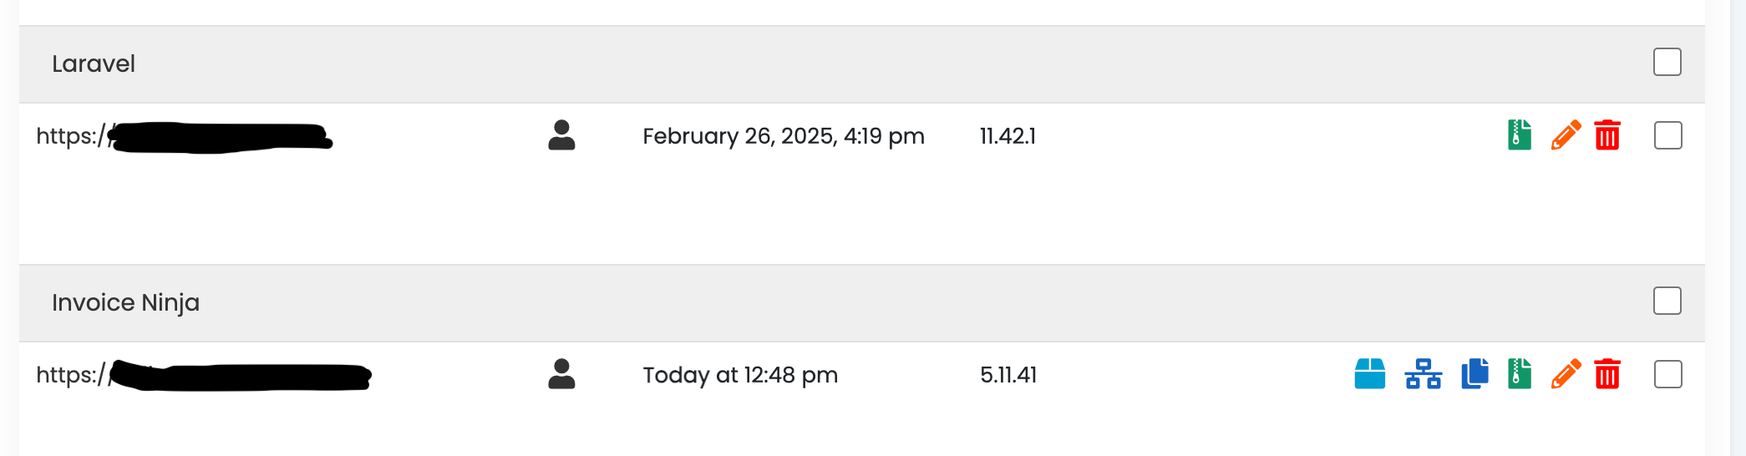Image resolution: width=1746 pixels, height=456 pixels.
Task: Click the Invoice Ninja group header label
Action: point(125,302)
